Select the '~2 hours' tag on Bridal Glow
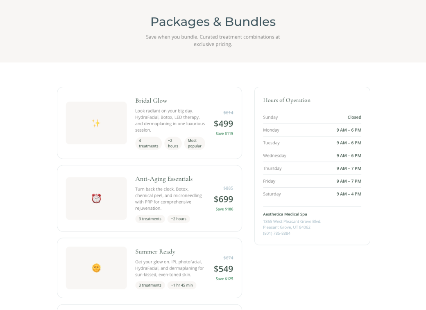426x310 pixels. [x=173, y=143]
